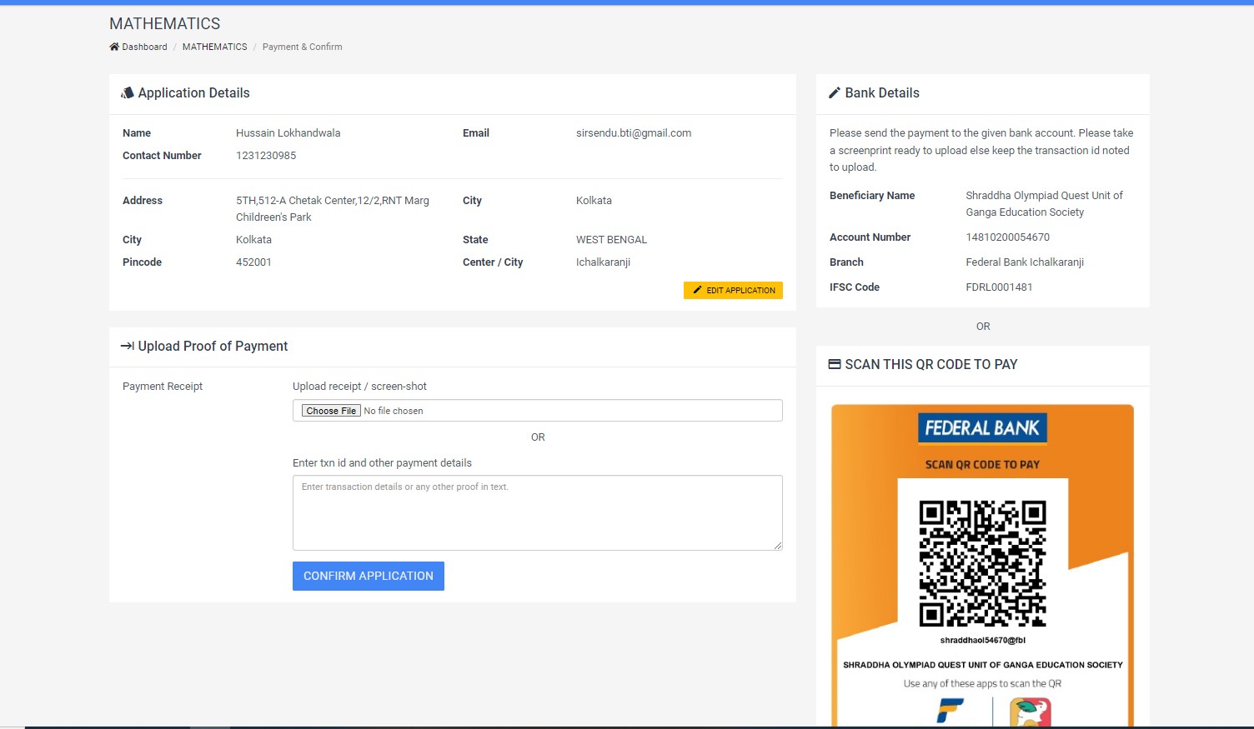Click the Application Details heading icon
Screen dimensions: 1254x729
128,93
